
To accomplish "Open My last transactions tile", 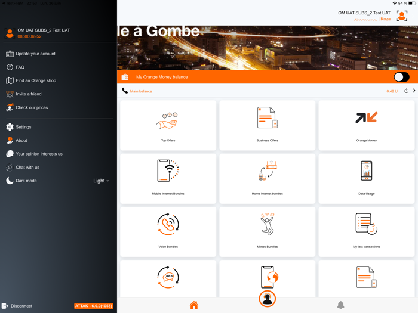I will click(366, 232).
